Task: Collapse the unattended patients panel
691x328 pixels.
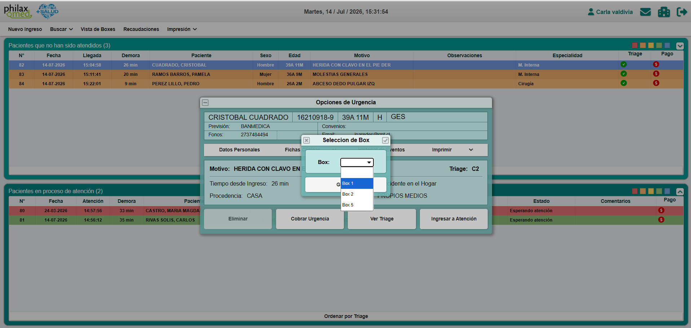Action: pyautogui.click(x=680, y=46)
